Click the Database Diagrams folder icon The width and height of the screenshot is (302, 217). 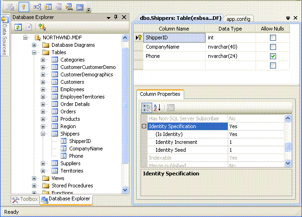pyautogui.click(x=45, y=45)
